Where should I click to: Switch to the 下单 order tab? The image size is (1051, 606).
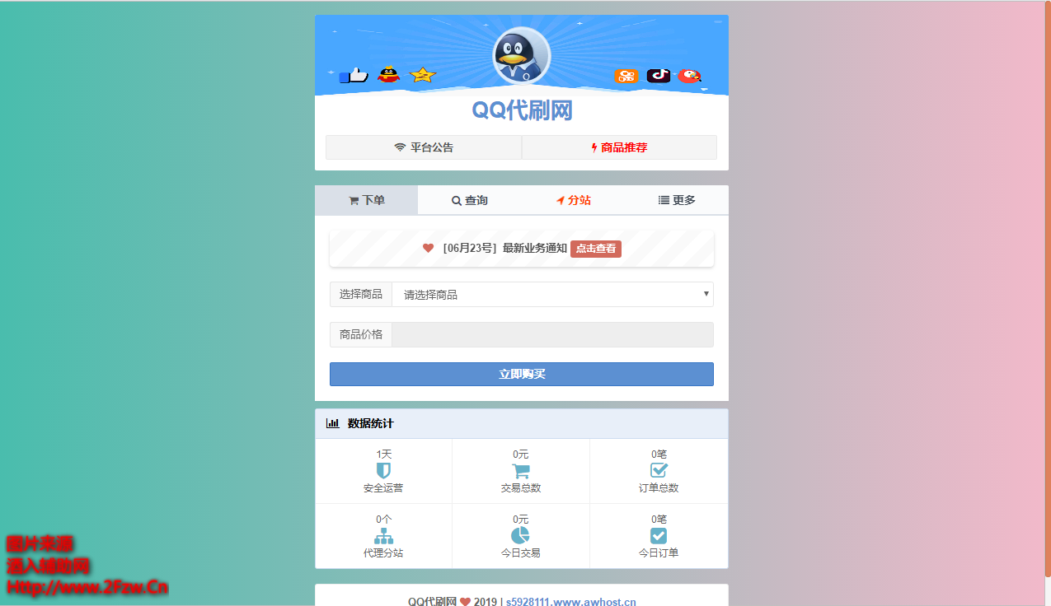tap(366, 200)
